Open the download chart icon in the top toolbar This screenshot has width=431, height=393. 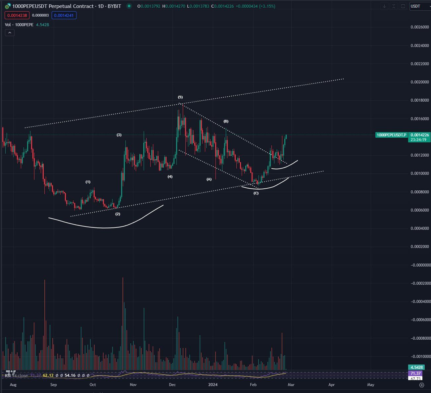[384, 6]
